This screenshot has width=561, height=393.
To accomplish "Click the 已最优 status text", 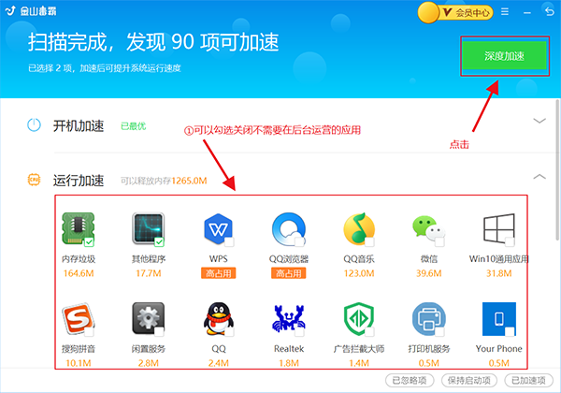I will coord(134,126).
